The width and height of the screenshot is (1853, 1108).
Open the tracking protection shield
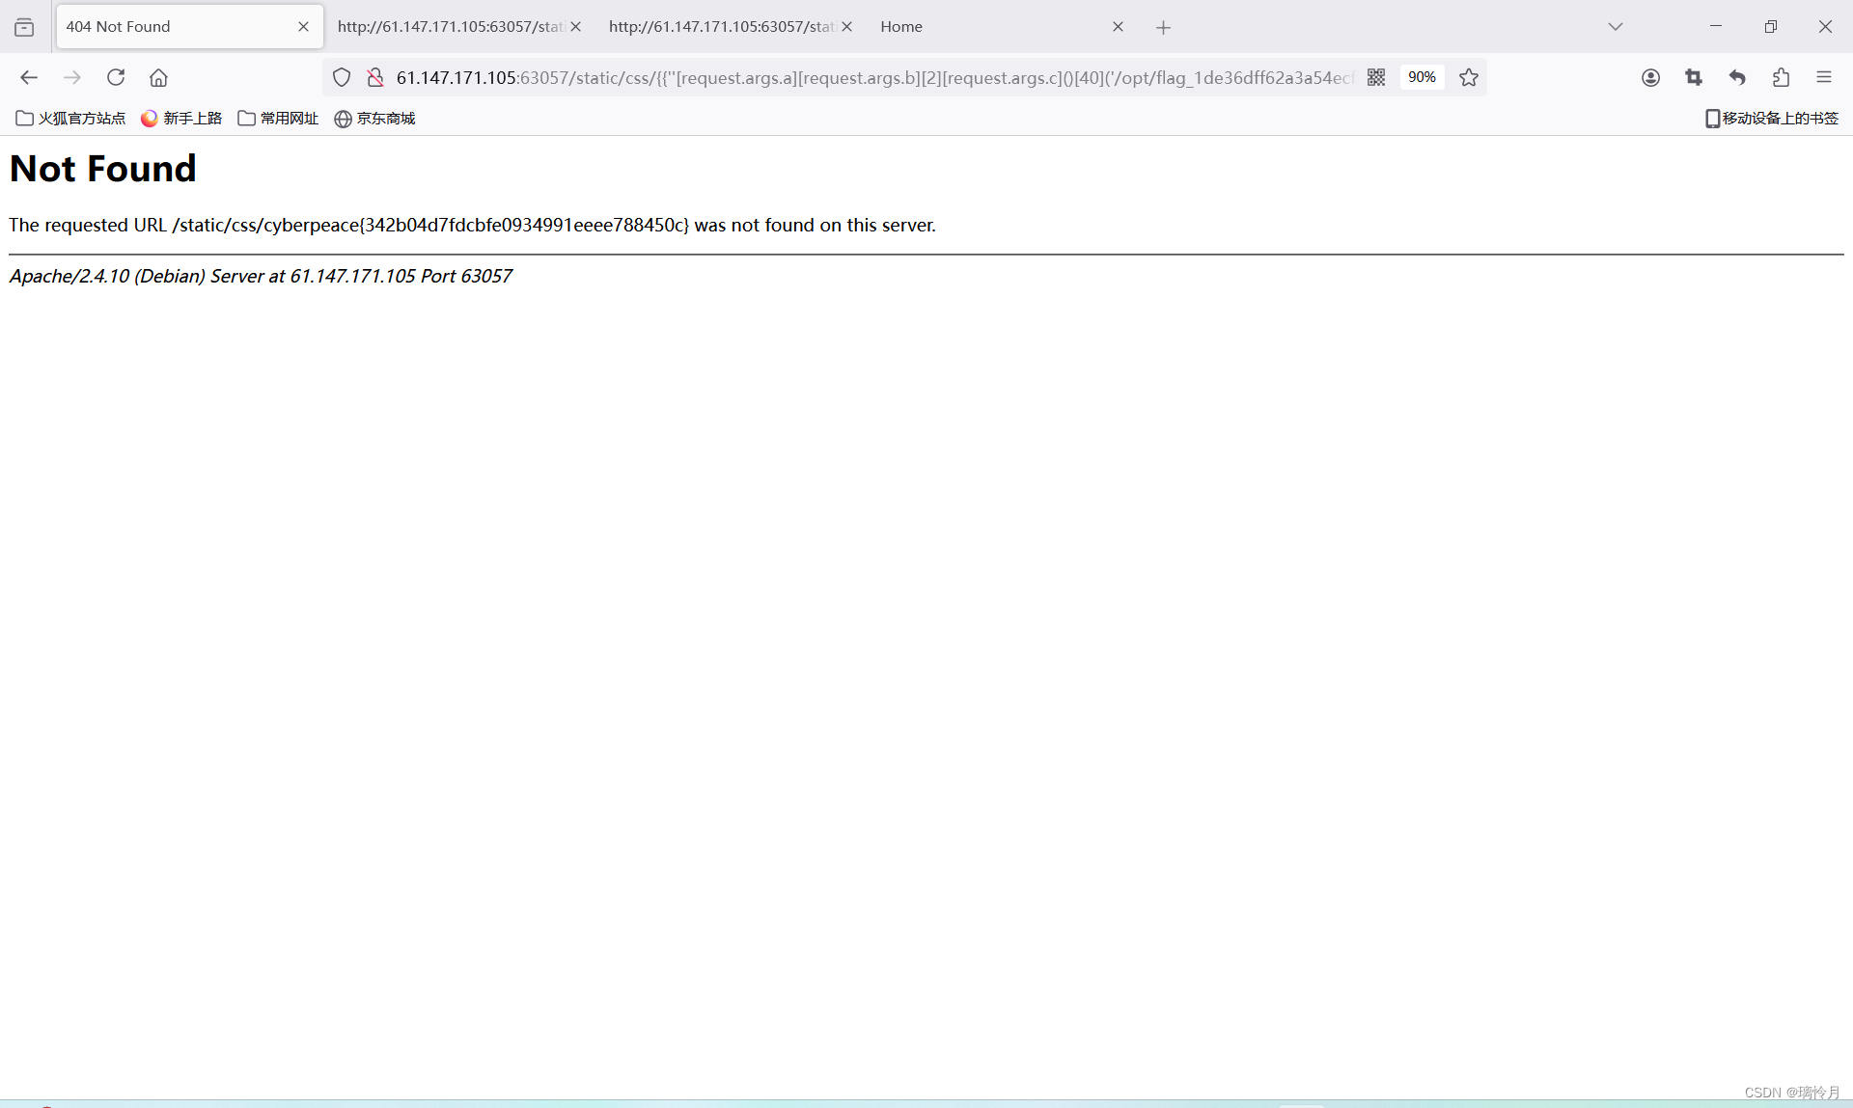(342, 77)
